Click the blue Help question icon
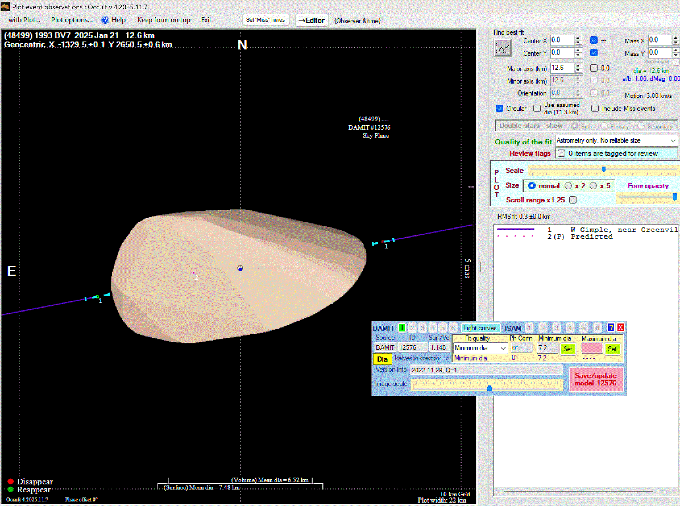Screen dimensions: 680x506 coord(105,20)
